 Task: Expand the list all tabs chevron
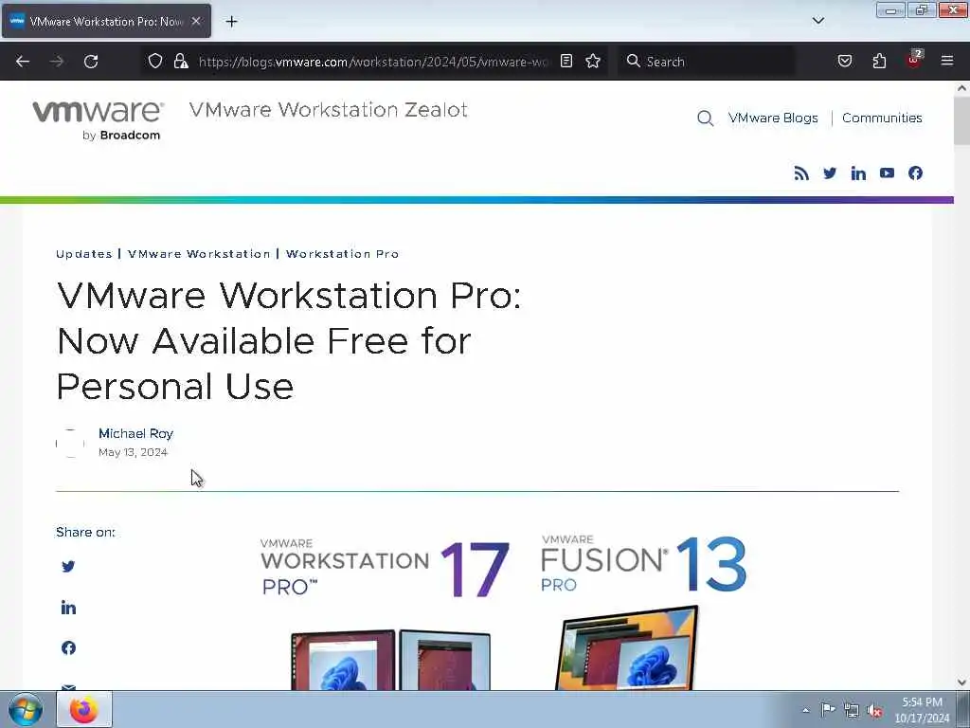coord(817,21)
